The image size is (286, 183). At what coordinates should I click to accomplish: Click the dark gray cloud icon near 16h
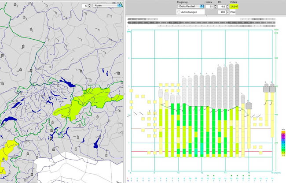point(249,106)
